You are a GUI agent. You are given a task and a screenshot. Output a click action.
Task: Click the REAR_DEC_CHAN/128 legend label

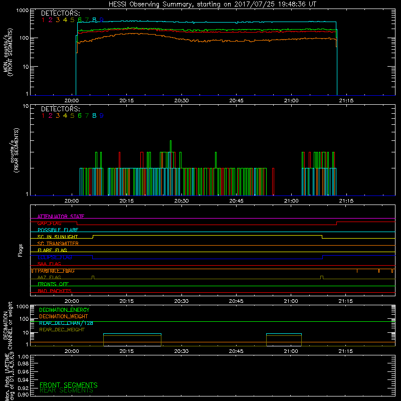pos(66,323)
